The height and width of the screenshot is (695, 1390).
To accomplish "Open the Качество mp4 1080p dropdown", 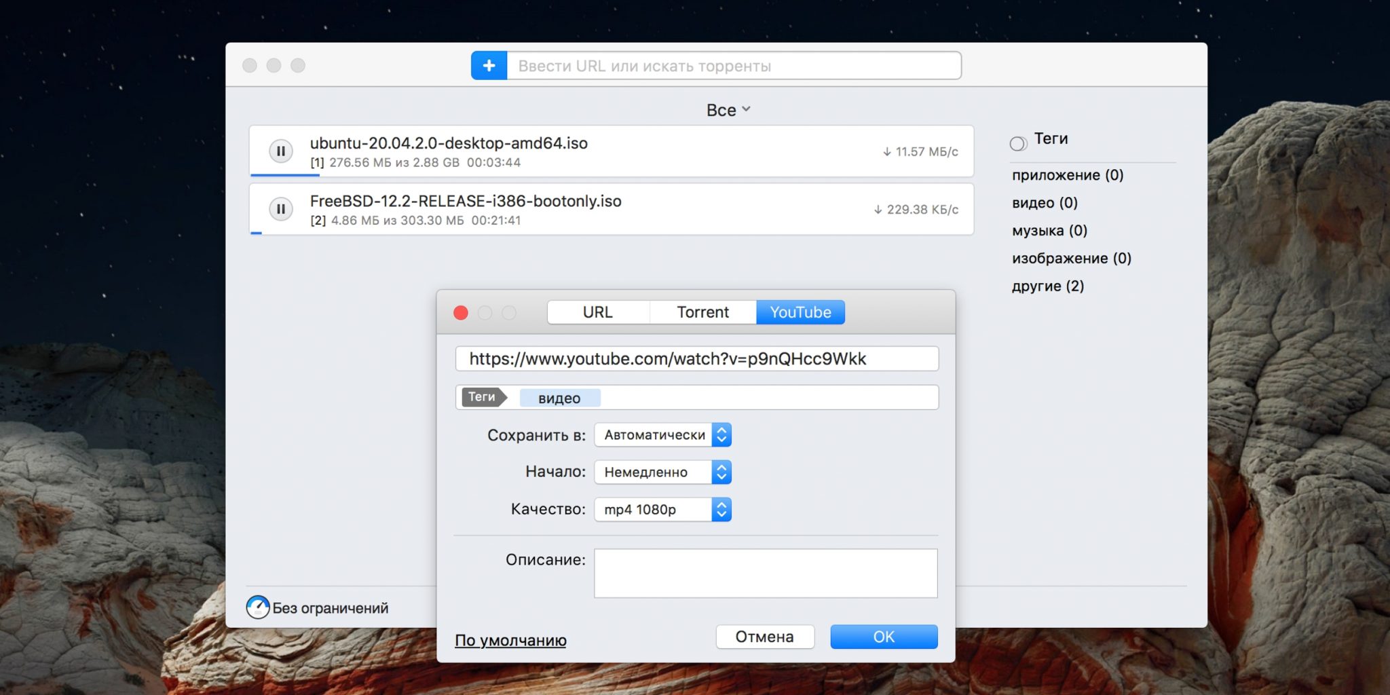I will (662, 510).
